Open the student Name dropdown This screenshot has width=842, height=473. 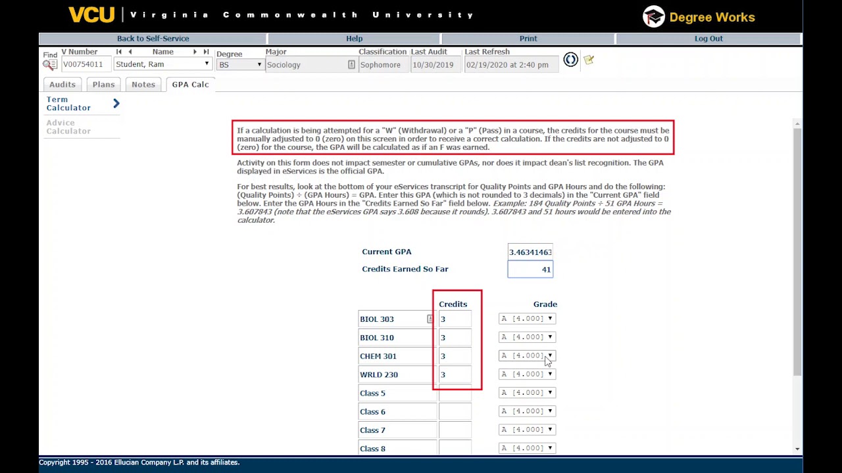(162, 64)
